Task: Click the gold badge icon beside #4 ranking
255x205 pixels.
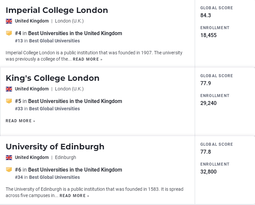Action: 9,33
